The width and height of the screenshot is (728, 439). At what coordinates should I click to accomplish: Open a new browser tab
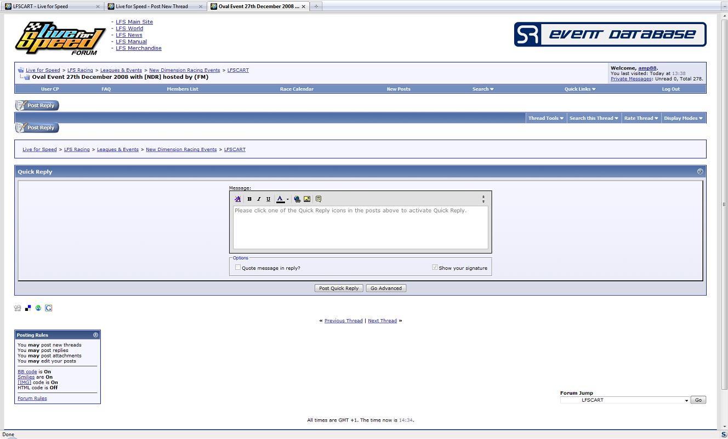tap(316, 7)
